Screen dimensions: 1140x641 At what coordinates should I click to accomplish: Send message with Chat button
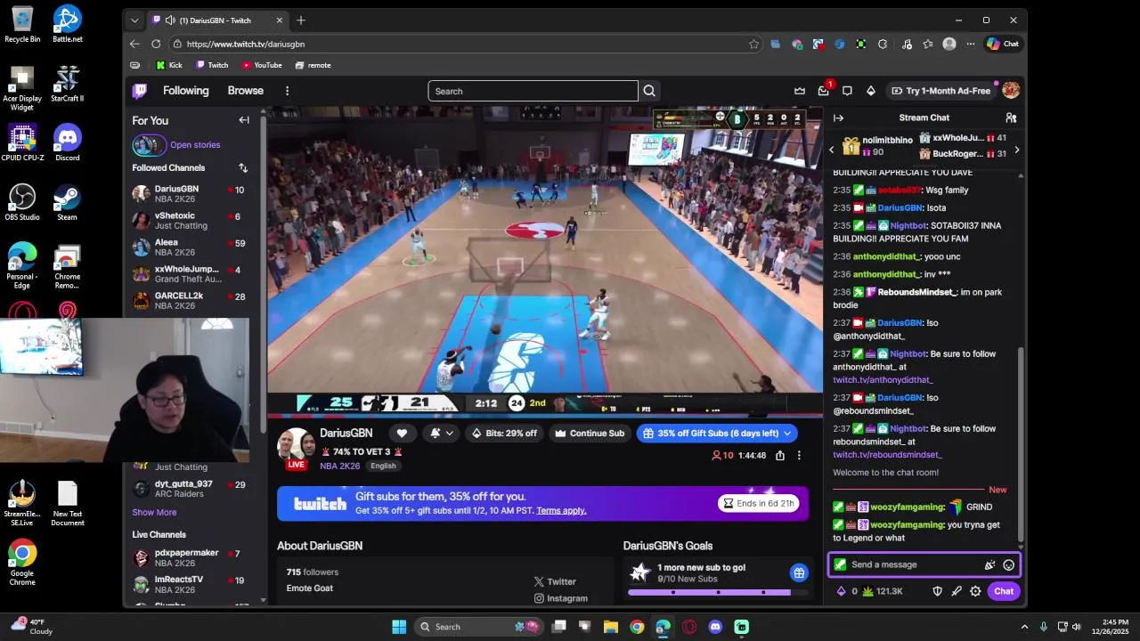[x=1004, y=591]
